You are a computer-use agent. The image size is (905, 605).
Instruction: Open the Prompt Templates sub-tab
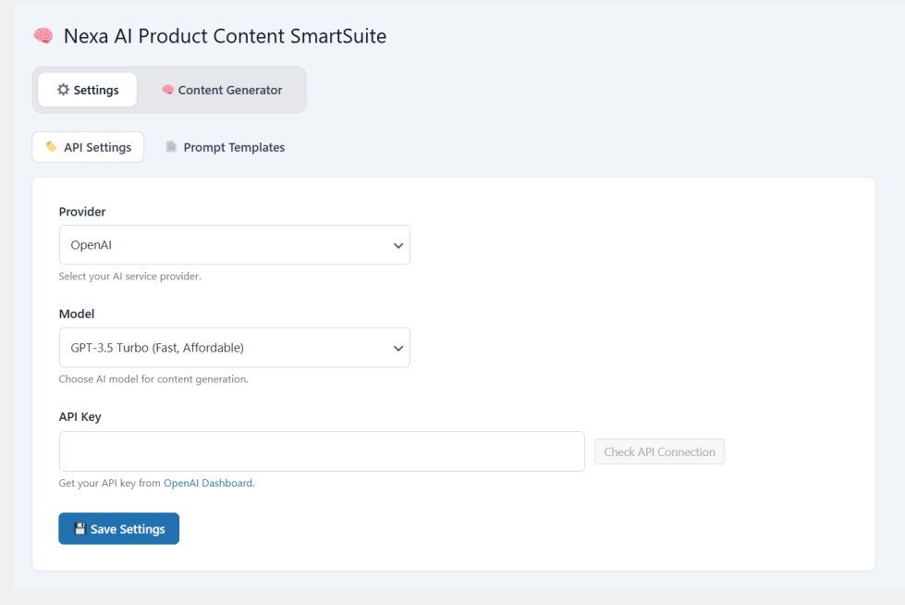(226, 147)
